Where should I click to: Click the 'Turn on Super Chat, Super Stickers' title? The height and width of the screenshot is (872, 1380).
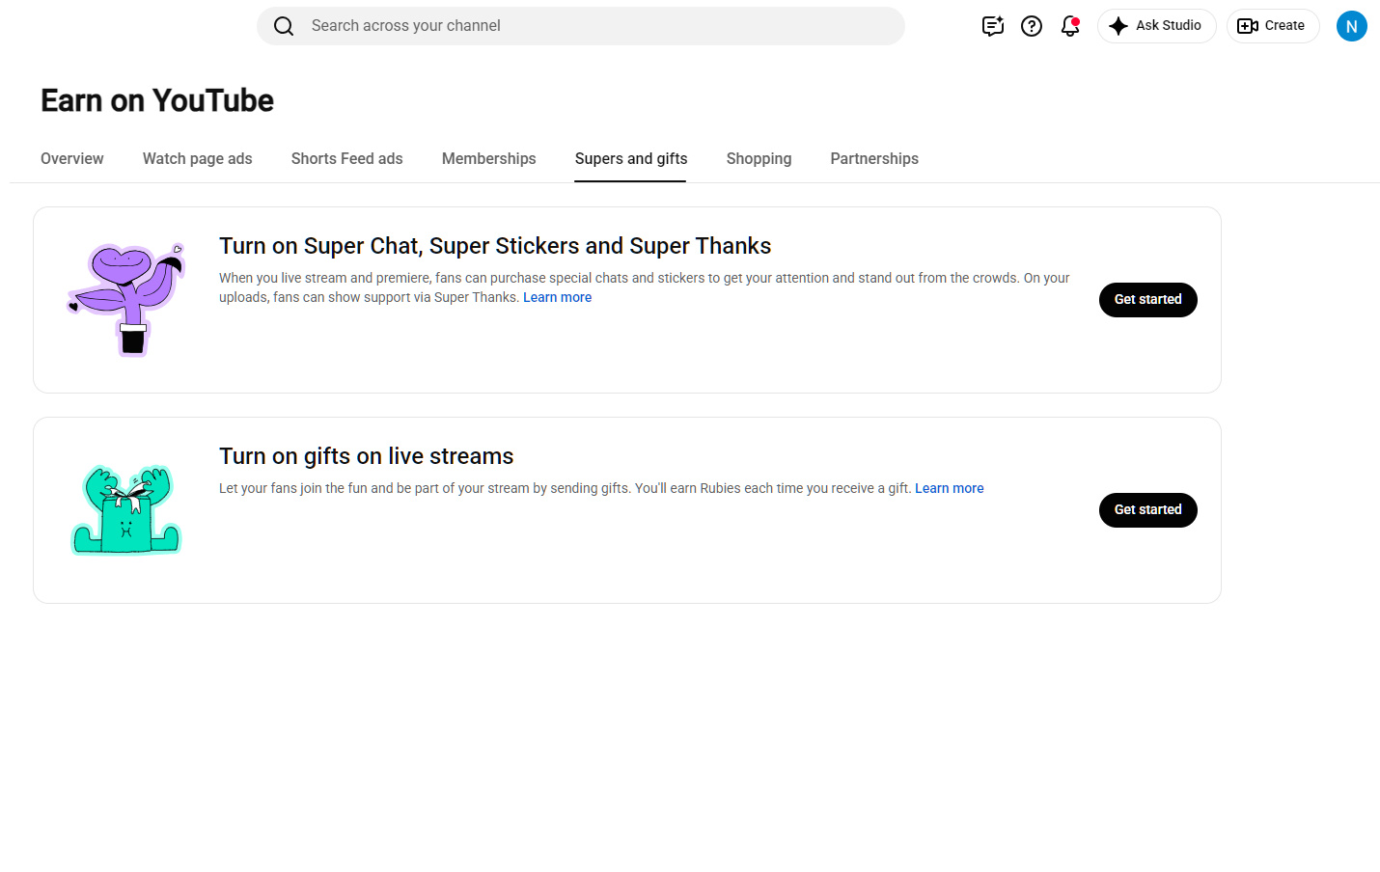pos(495,246)
